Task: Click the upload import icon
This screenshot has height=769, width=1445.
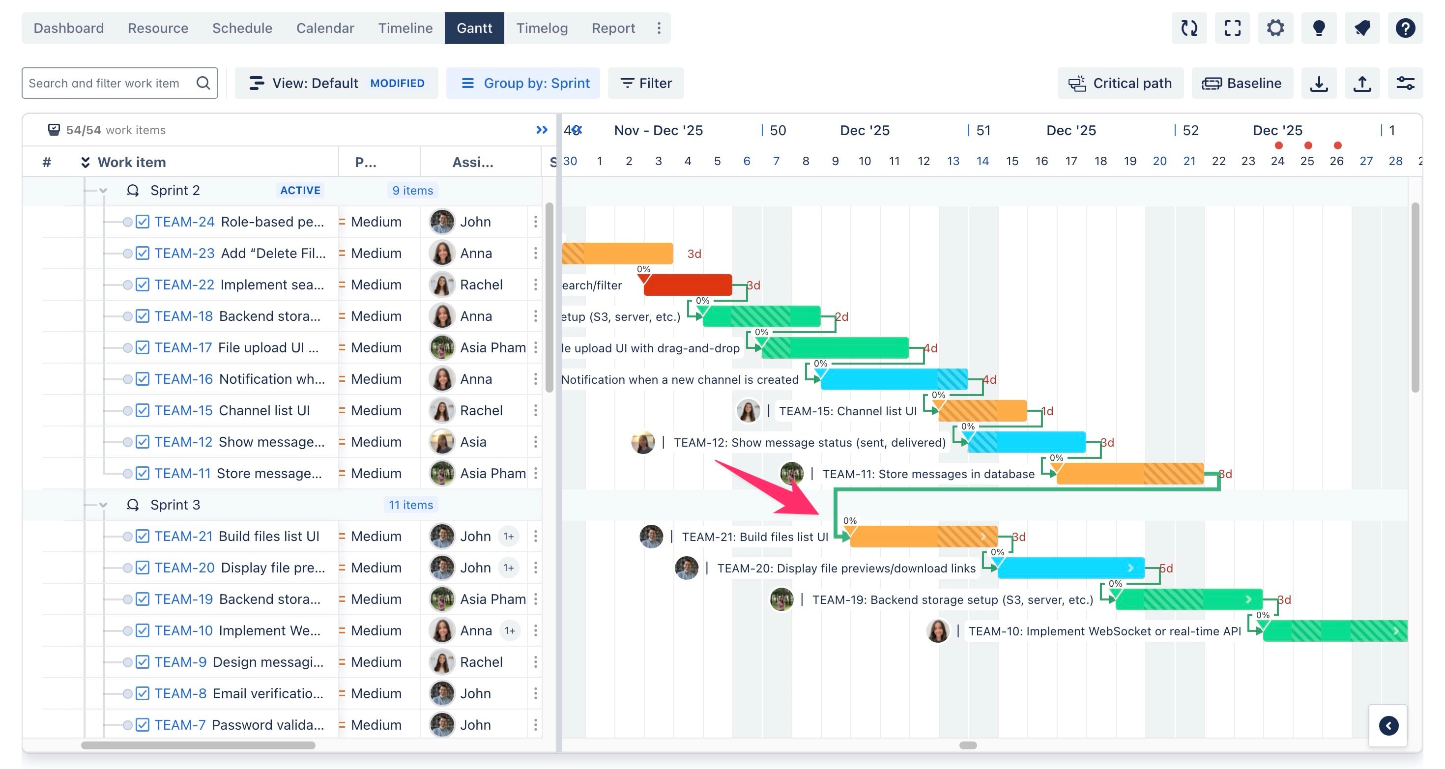Action: tap(1362, 83)
